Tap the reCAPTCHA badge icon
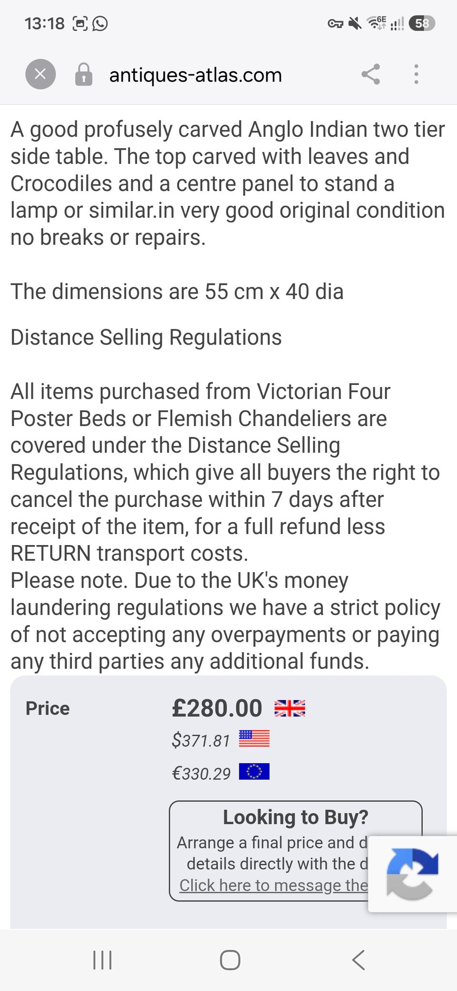 (x=412, y=874)
